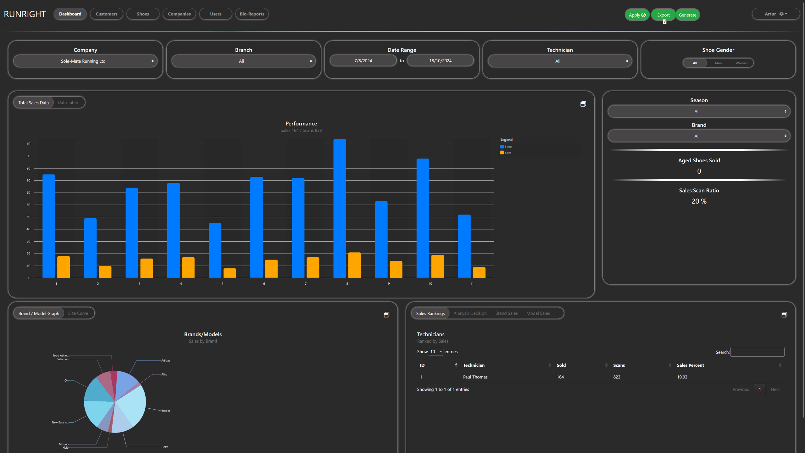Switch to Model Sales tab

pos(538,313)
